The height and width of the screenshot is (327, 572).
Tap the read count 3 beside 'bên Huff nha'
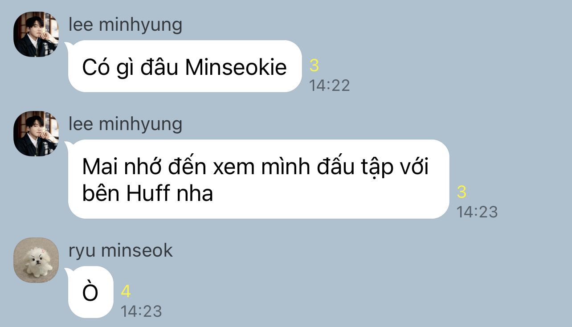point(462,192)
